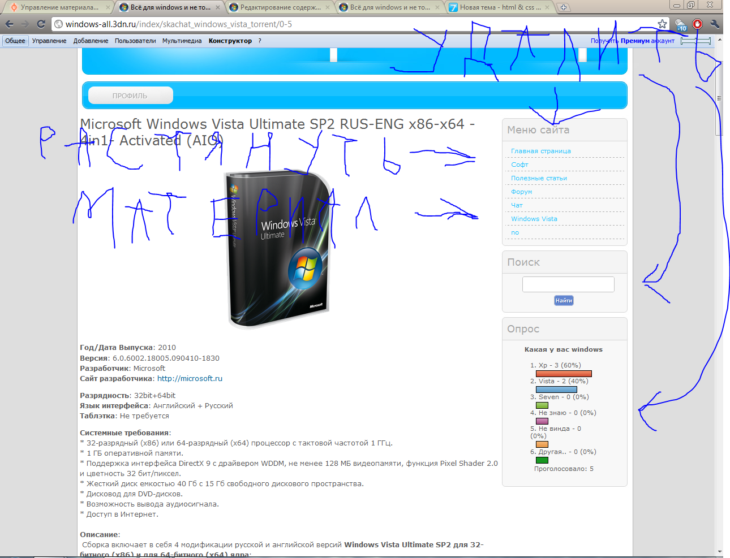This screenshot has width=730, height=558.
Task: Click the orange 'Не винда' poll swatch
Action: click(x=542, y=444)
